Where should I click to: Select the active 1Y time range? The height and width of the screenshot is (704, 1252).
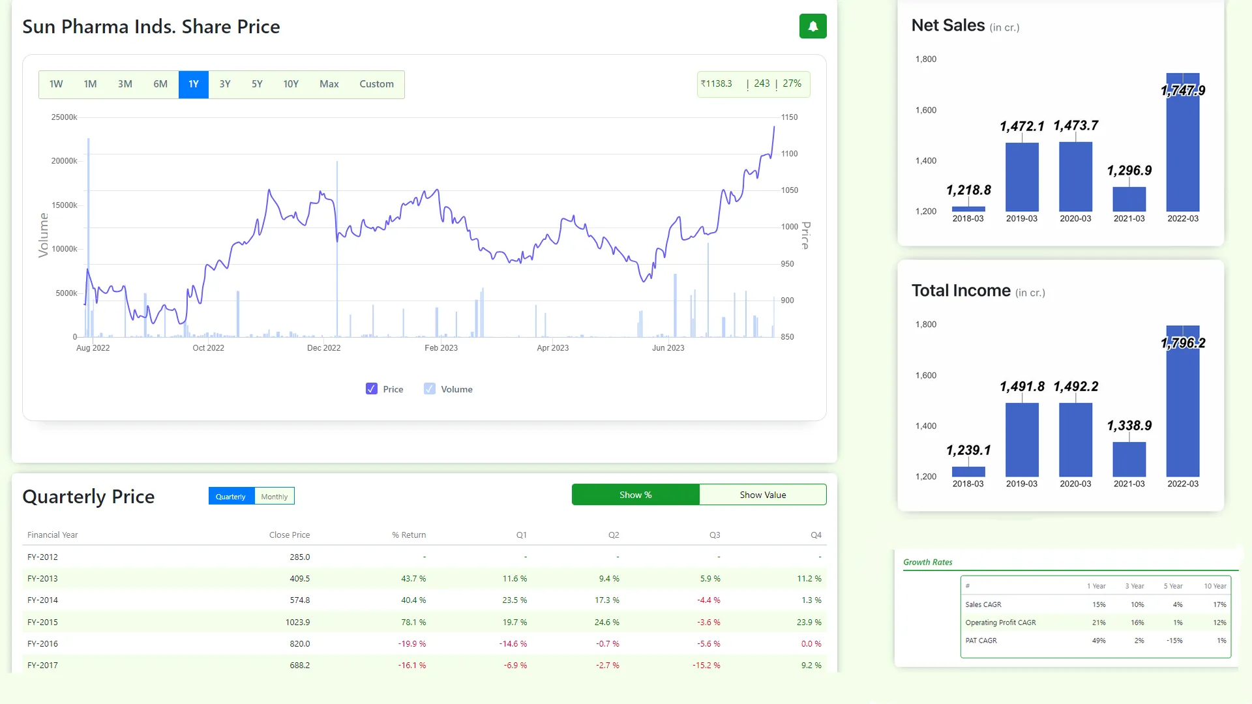tap(194, 84)
